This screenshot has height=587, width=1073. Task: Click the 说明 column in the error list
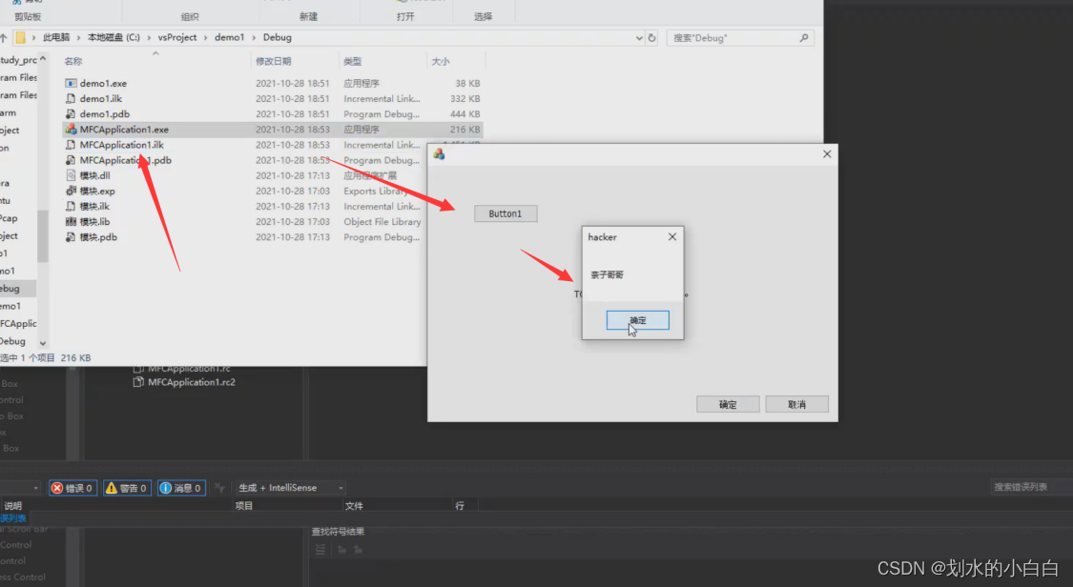click(13, 506)
